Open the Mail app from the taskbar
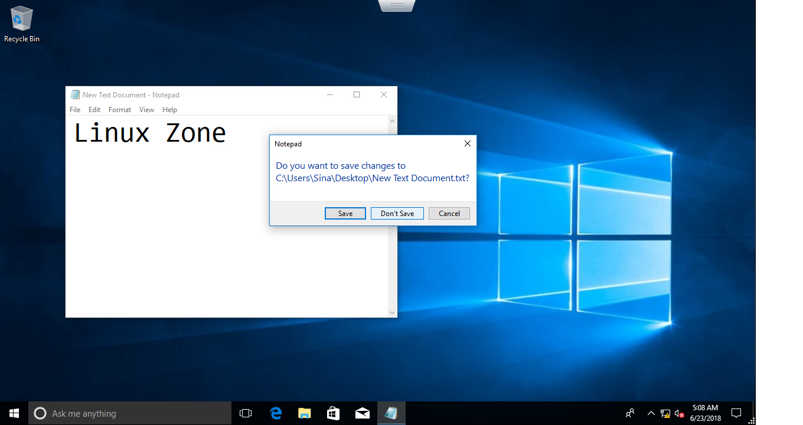The height and width of the screenshot is (425, 803). point(362,413)
